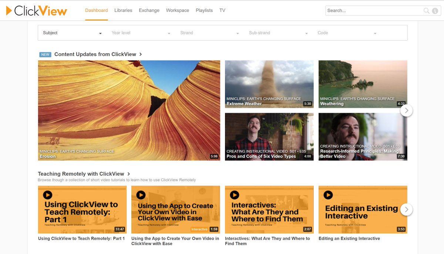Click the 1:59 duration label
Image resolution: width=444 pixels, height=254 pixels.
point(214,229)
